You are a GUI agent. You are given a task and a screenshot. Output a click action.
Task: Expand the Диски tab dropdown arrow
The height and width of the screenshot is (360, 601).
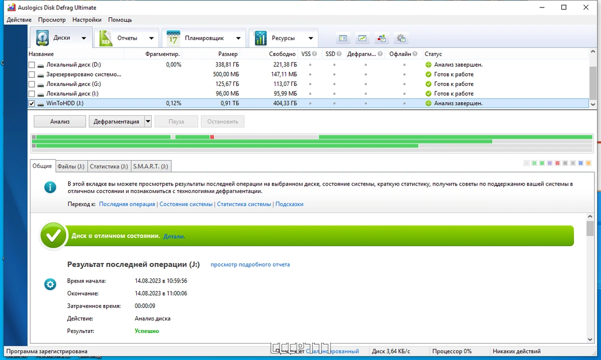pyautogui.click(x=84, y=38)
